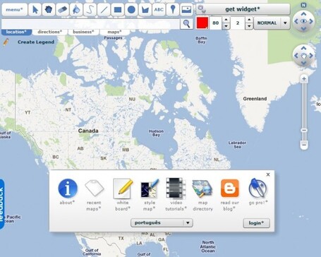Increase the line width value of 2
The image size is (321, 257).
249,20
